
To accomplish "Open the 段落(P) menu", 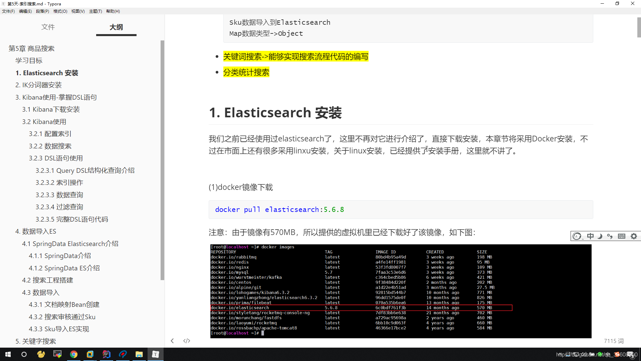I will point(42,11).
